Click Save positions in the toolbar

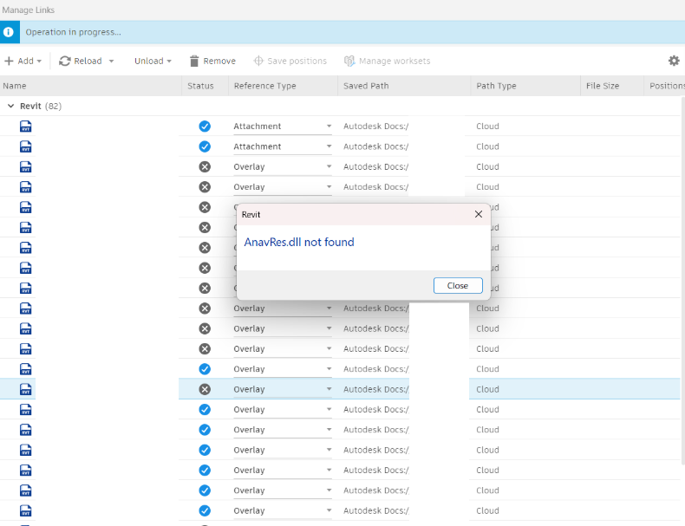click(290, 61)
